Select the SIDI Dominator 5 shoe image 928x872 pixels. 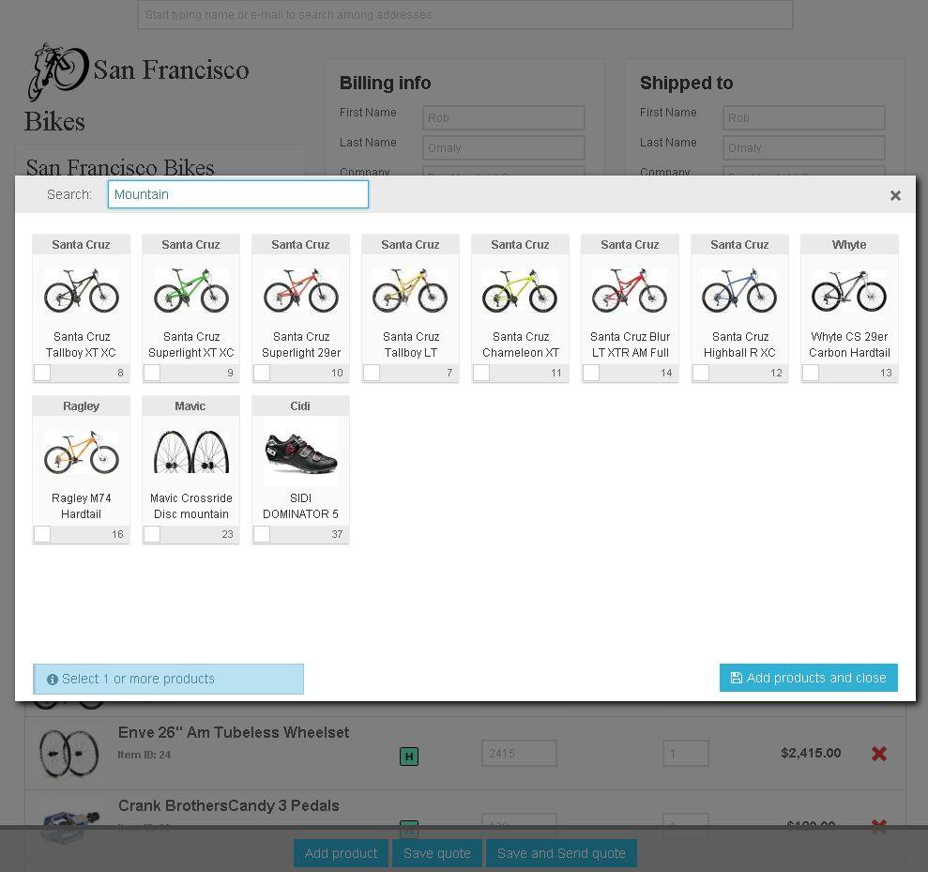click(x=300, y=452)
